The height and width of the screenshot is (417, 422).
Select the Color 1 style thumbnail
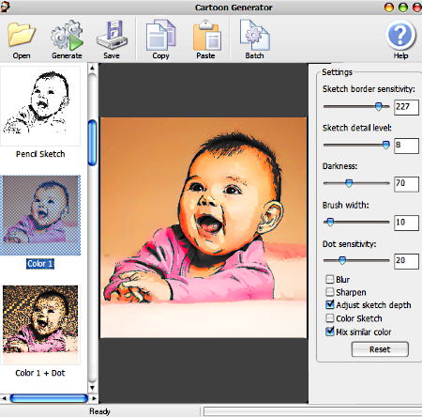[40, 215]
